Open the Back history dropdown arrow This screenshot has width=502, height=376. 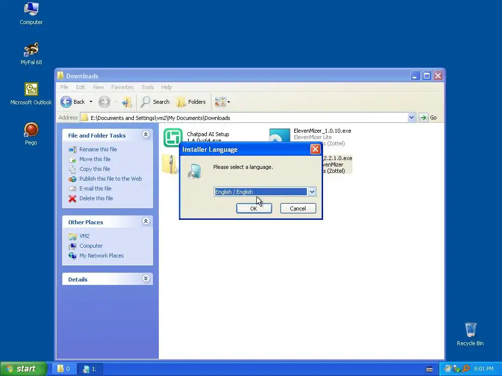pyautogui.click(x=91, y=102)
